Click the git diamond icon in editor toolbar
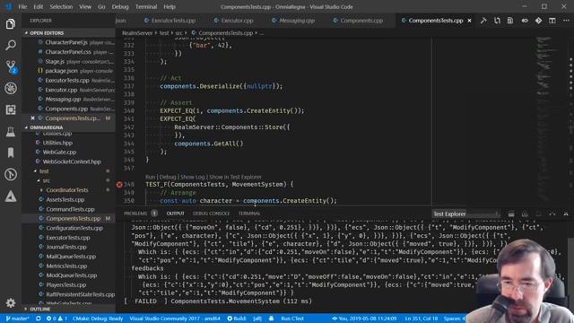 [x=538, y=21]
